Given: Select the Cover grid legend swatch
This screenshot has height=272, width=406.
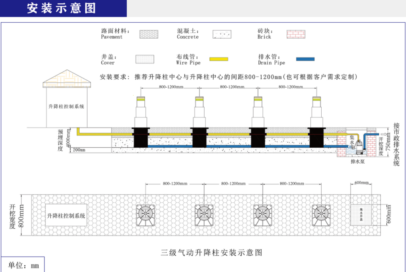Looking at the screenshot, I should click(x=145, y=59).
